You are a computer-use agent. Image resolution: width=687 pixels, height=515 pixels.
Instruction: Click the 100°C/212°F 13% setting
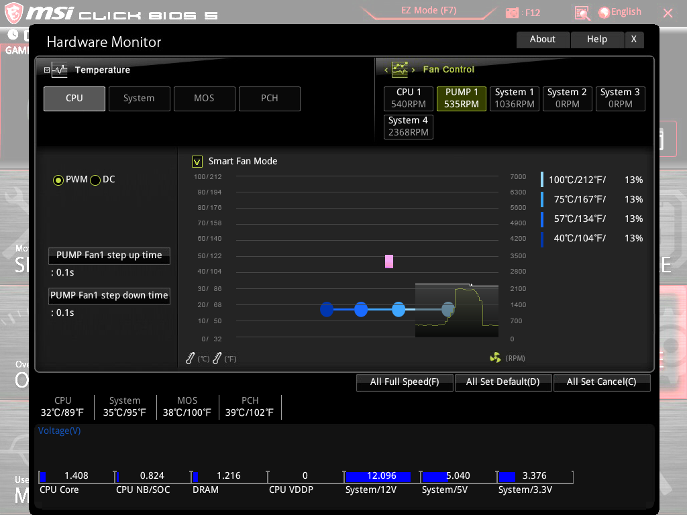pyautogui.click(x=592, y=180)
